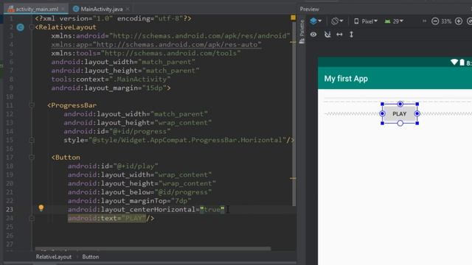
Task: Click line number 23 in gutter
Action: [10, 209]
